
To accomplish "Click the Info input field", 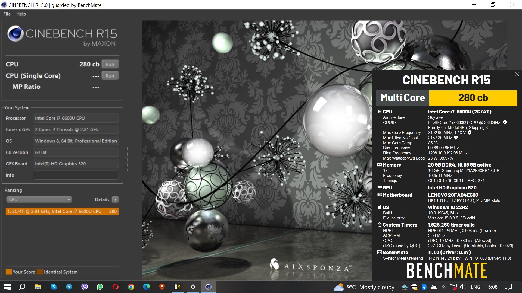I will pyautogui.click(x=76, y=175).
